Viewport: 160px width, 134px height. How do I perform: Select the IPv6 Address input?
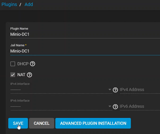point(139,106)
